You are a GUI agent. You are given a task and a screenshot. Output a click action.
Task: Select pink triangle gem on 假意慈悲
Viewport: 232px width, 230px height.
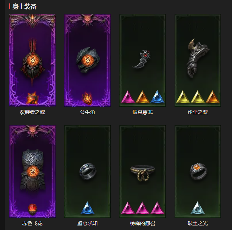(128, 97)
